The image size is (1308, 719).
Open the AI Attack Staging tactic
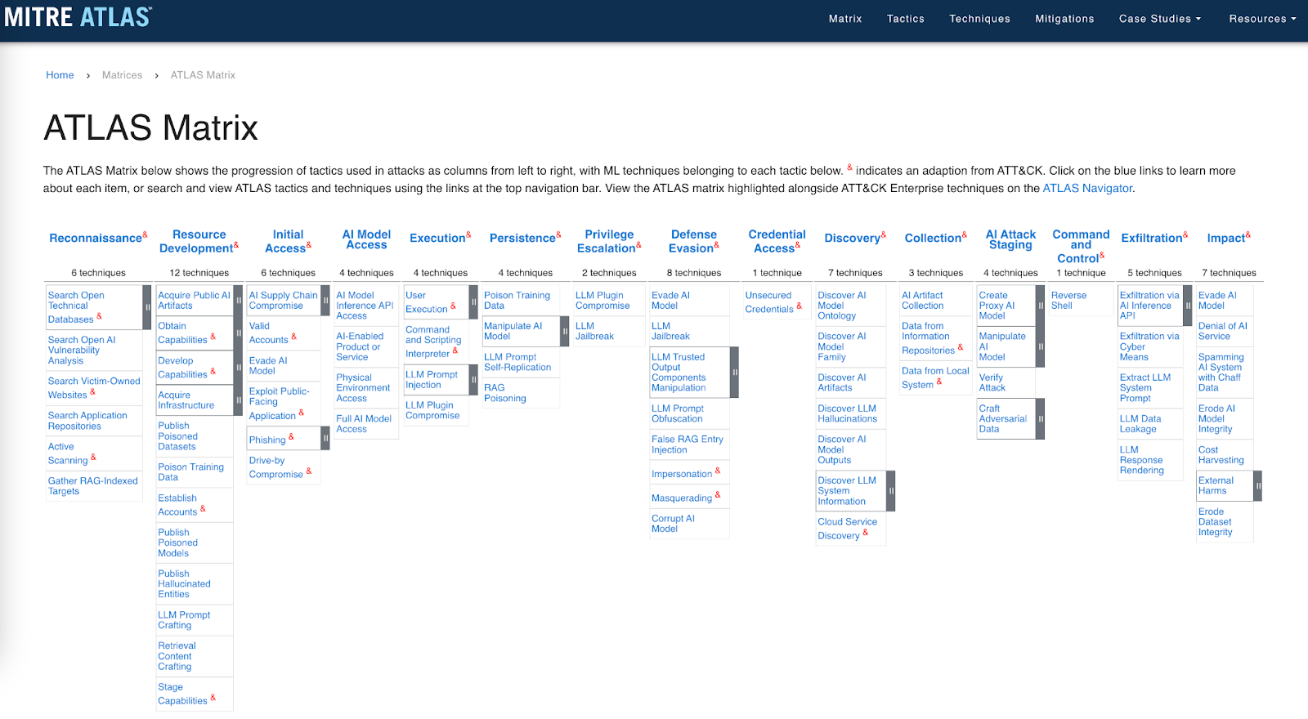pos(1010,239)
